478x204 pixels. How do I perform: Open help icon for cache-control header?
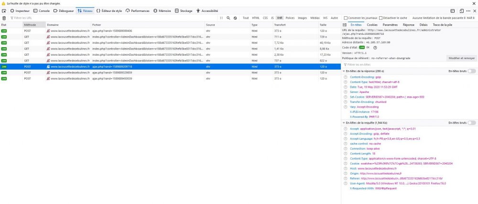pyautogui.click(x=346, y=143)
